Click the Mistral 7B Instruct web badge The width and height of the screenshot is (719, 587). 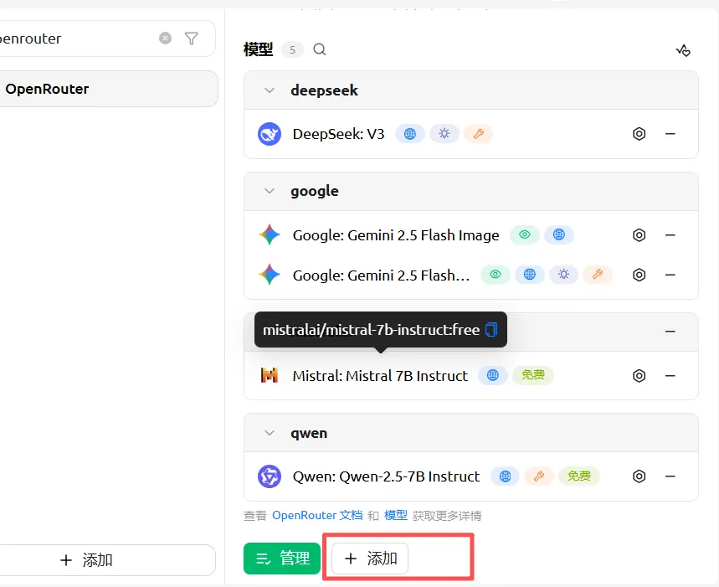(493, 375)
